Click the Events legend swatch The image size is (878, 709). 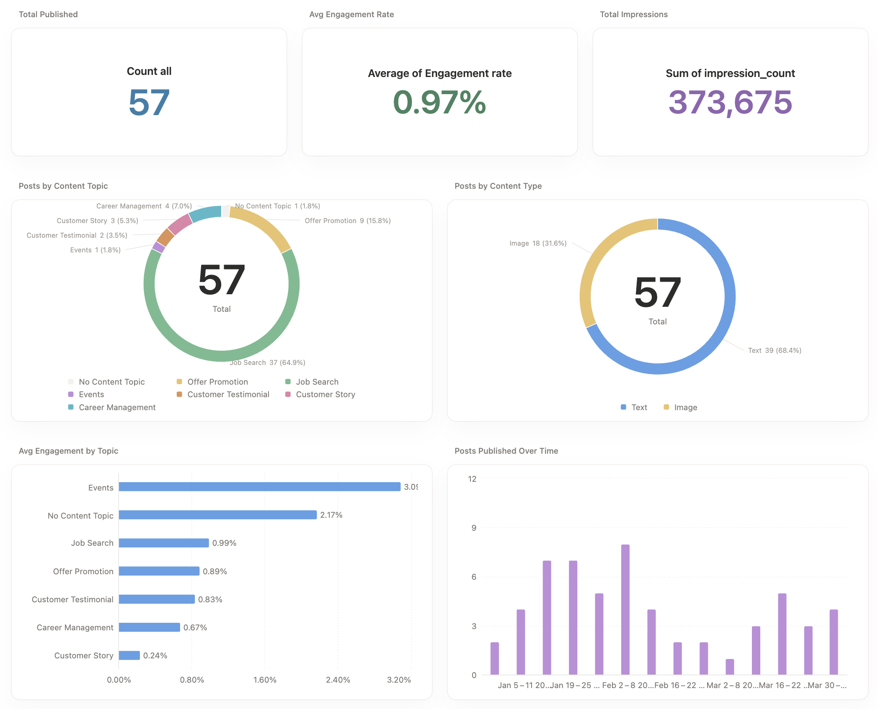(71, 394)
